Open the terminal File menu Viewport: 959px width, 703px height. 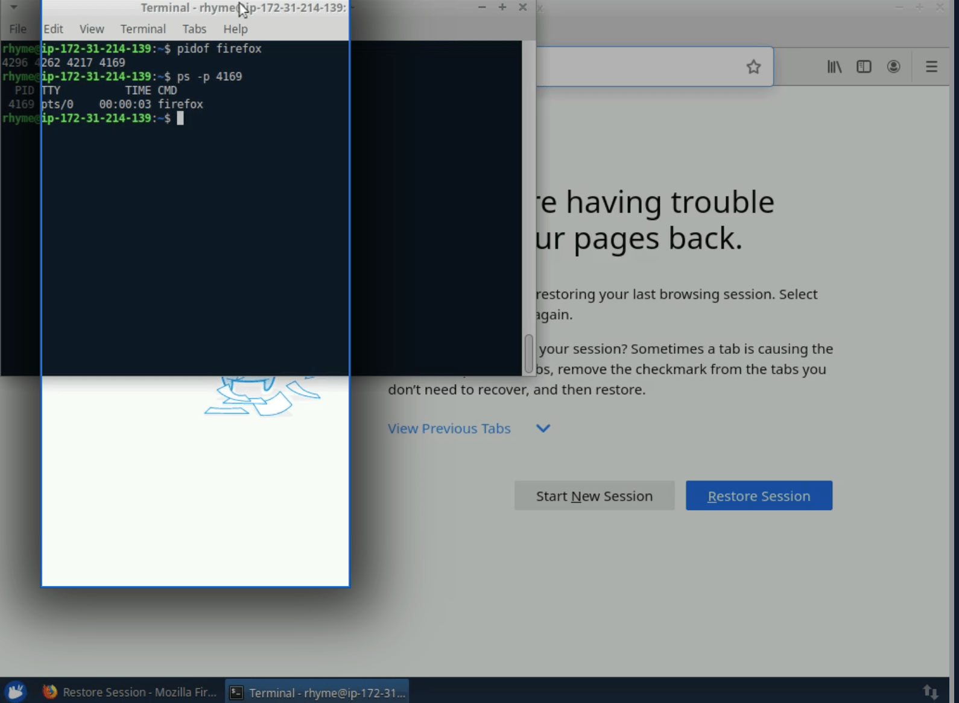tap(17, 29)
